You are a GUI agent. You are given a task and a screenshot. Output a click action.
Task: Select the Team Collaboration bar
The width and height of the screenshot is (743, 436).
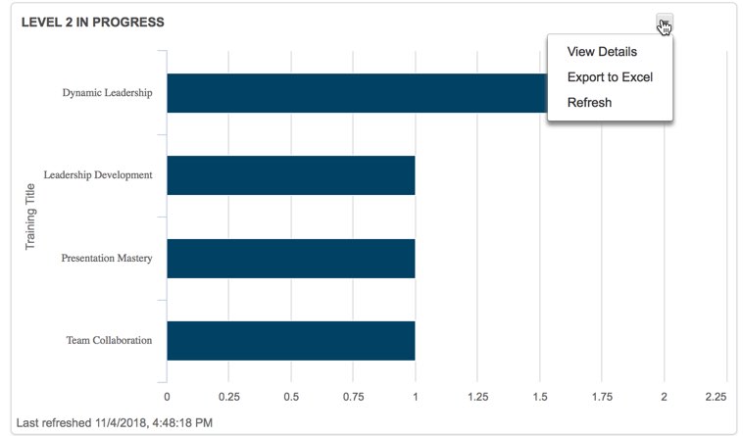(x=291, y=340)
